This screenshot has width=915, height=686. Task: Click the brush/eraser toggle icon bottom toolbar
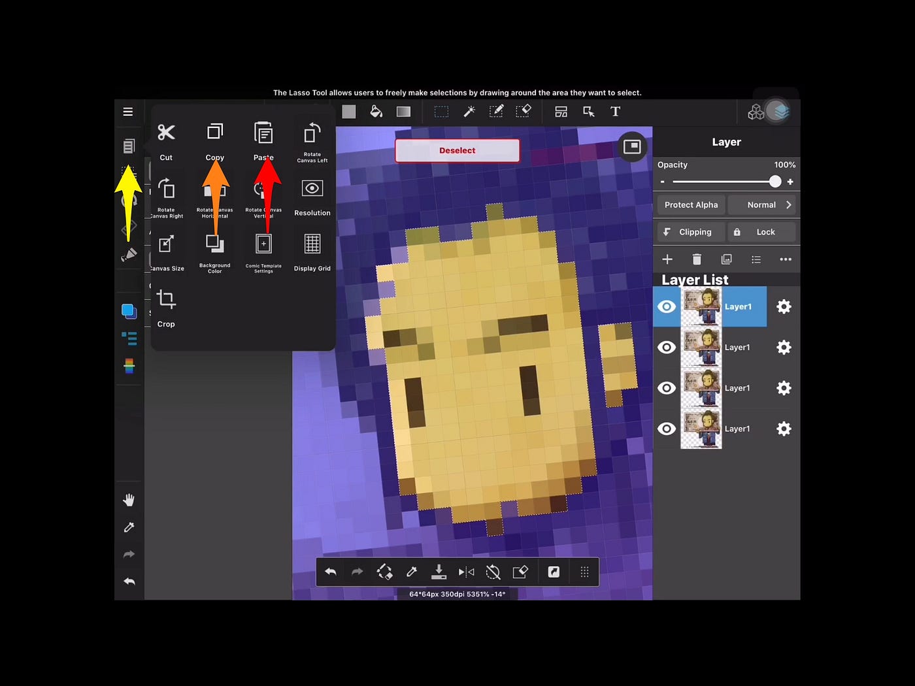pos(384,572)
